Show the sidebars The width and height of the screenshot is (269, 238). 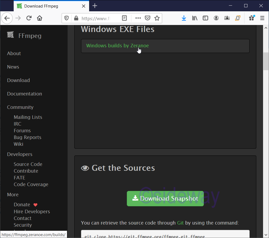coord(205,18)
